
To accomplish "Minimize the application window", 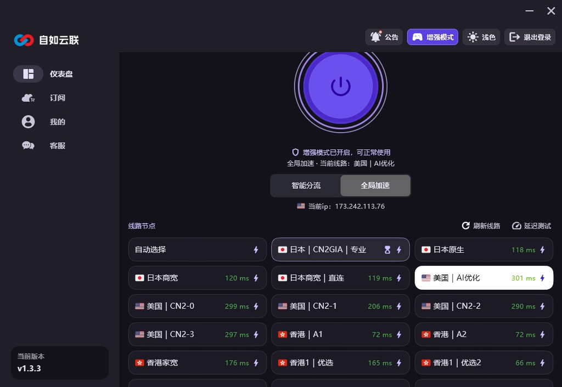I will 530,11.
